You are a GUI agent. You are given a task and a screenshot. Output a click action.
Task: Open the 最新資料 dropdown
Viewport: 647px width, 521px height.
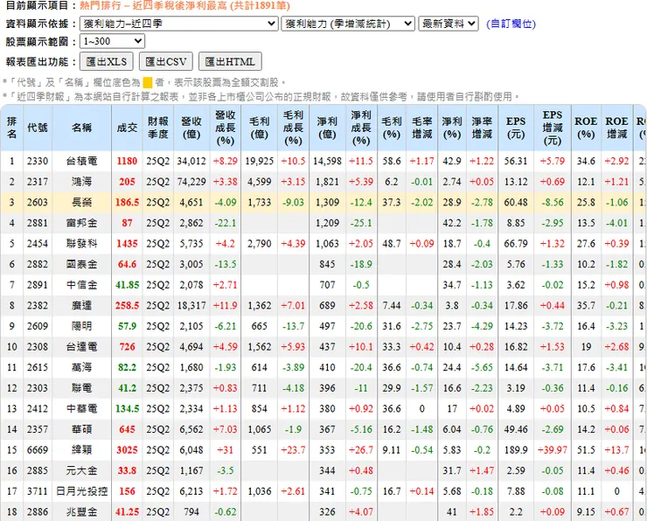pos(449,24)
